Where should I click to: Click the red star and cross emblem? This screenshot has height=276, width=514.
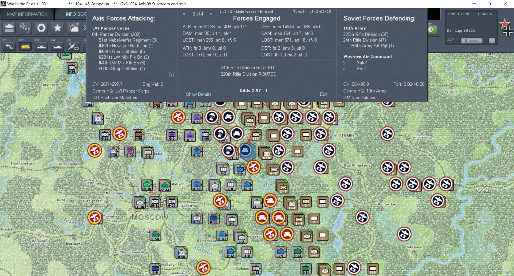[506, 28]
